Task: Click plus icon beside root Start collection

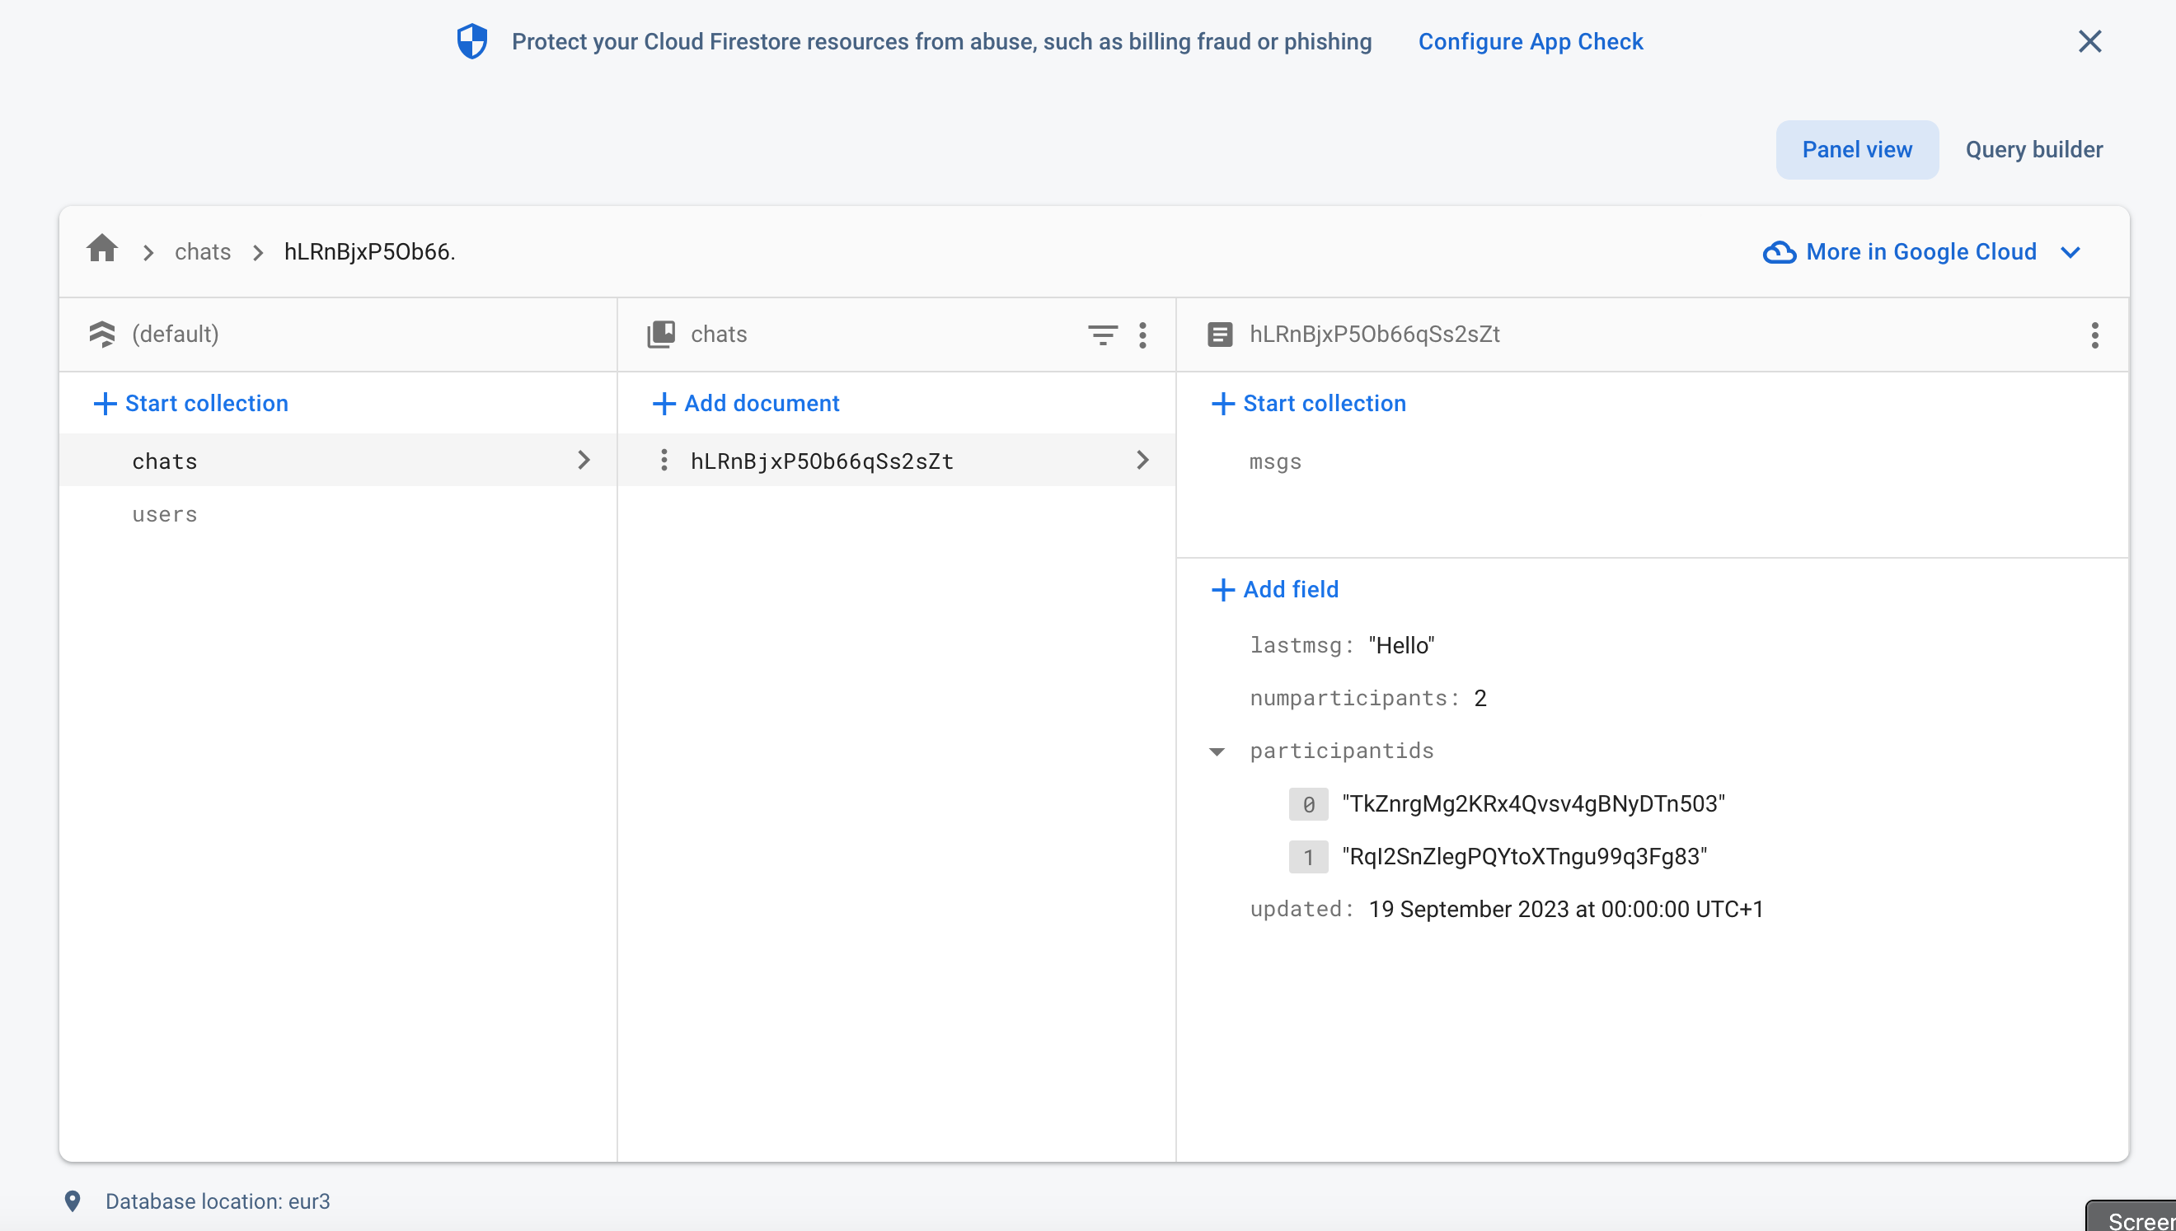Action: point(104,403)
